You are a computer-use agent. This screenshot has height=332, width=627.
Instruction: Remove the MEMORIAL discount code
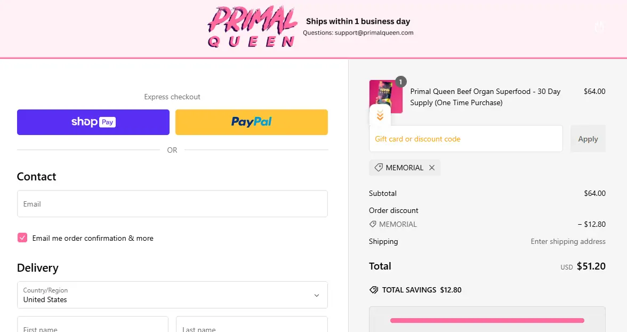pos(432,168)
